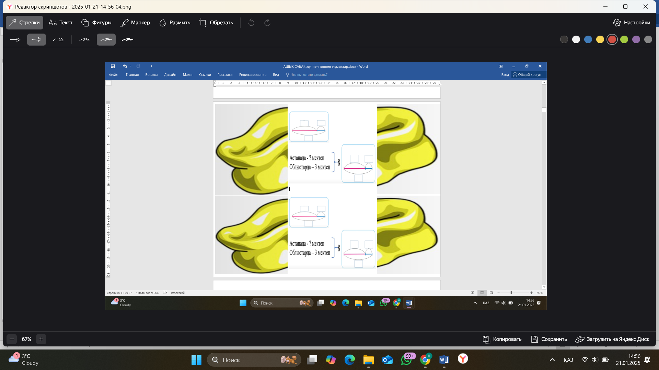Image resolution: width=659 pixels, height=370 pixels.
Task: Choose the Shapes (Фигуры) tool
Action: click(96, 23)
